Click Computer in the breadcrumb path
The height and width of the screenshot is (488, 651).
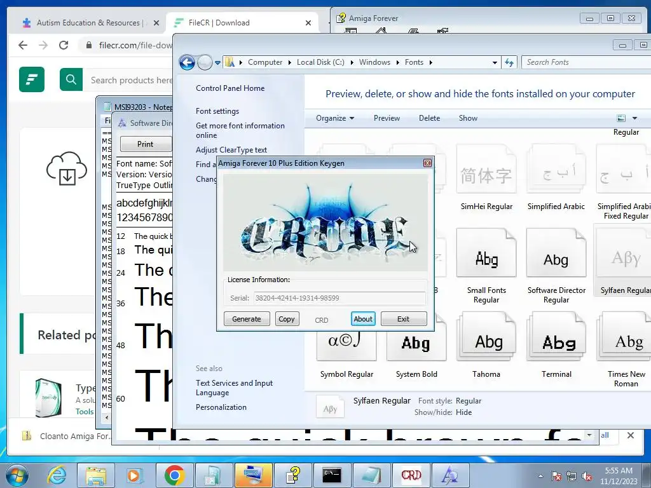click(265, 62)
